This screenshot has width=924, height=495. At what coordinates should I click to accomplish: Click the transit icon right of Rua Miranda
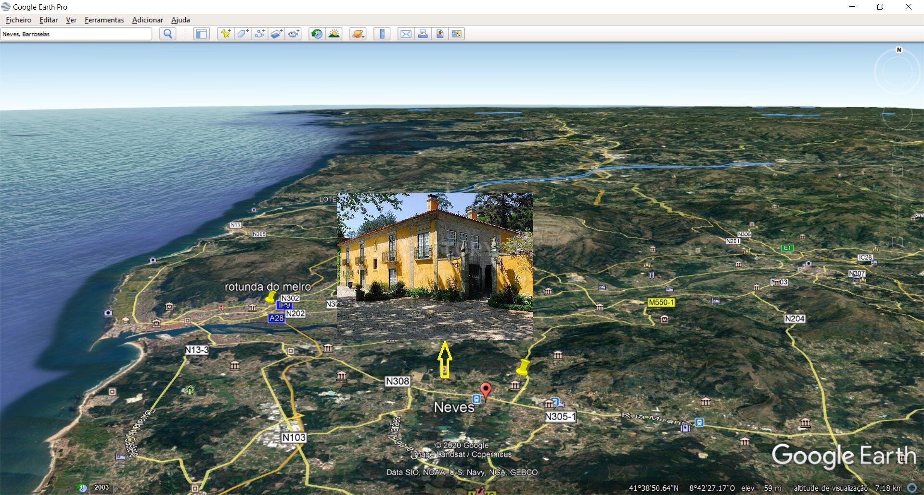(x=699, y=422)
